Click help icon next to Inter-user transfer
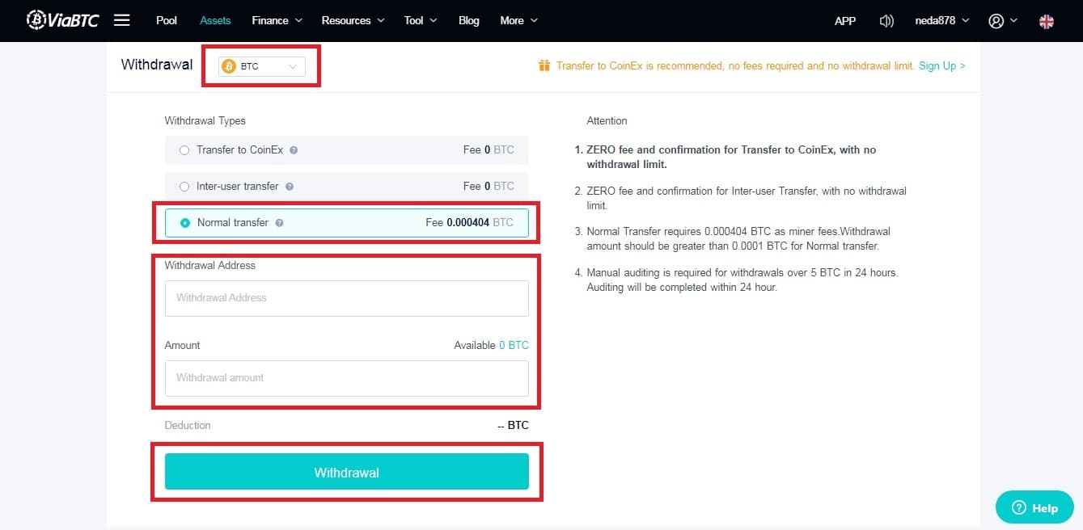This screenshot has height=530, width=1083. (x=290, y=187)
